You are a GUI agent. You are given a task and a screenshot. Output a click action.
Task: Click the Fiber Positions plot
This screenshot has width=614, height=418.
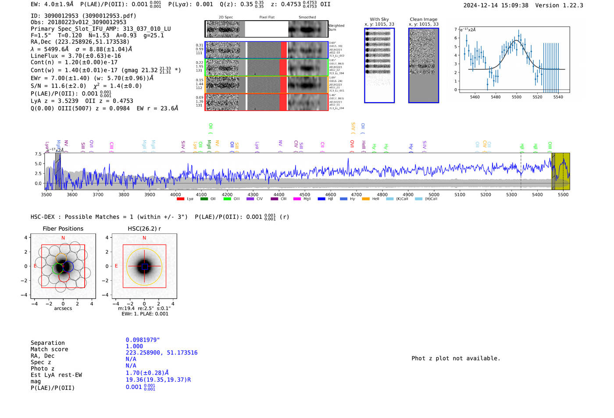[x=63, y=266]
